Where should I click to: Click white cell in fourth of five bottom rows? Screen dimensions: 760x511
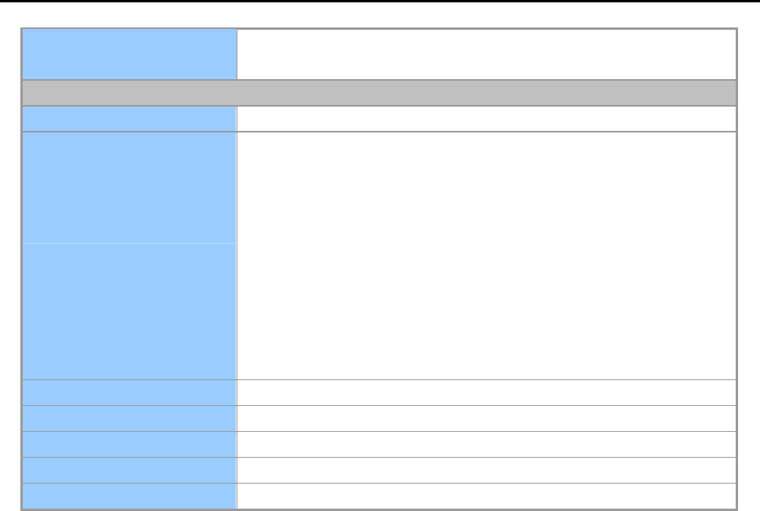tap(487, 469)
